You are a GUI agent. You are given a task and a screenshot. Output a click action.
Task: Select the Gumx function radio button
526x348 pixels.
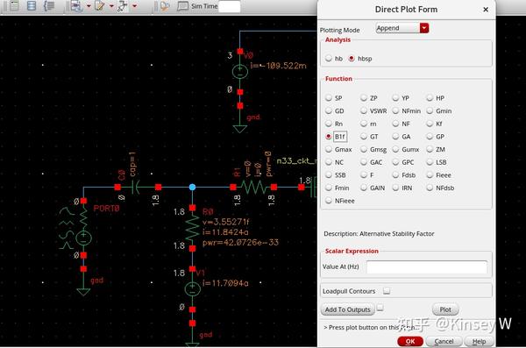tap(395, 149)
